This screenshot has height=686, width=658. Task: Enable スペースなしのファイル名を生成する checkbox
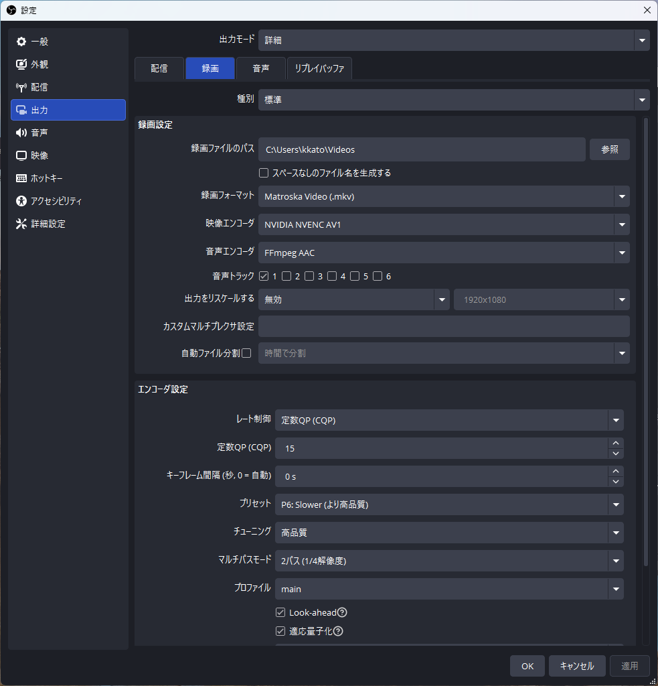click(x=264, y=173)
